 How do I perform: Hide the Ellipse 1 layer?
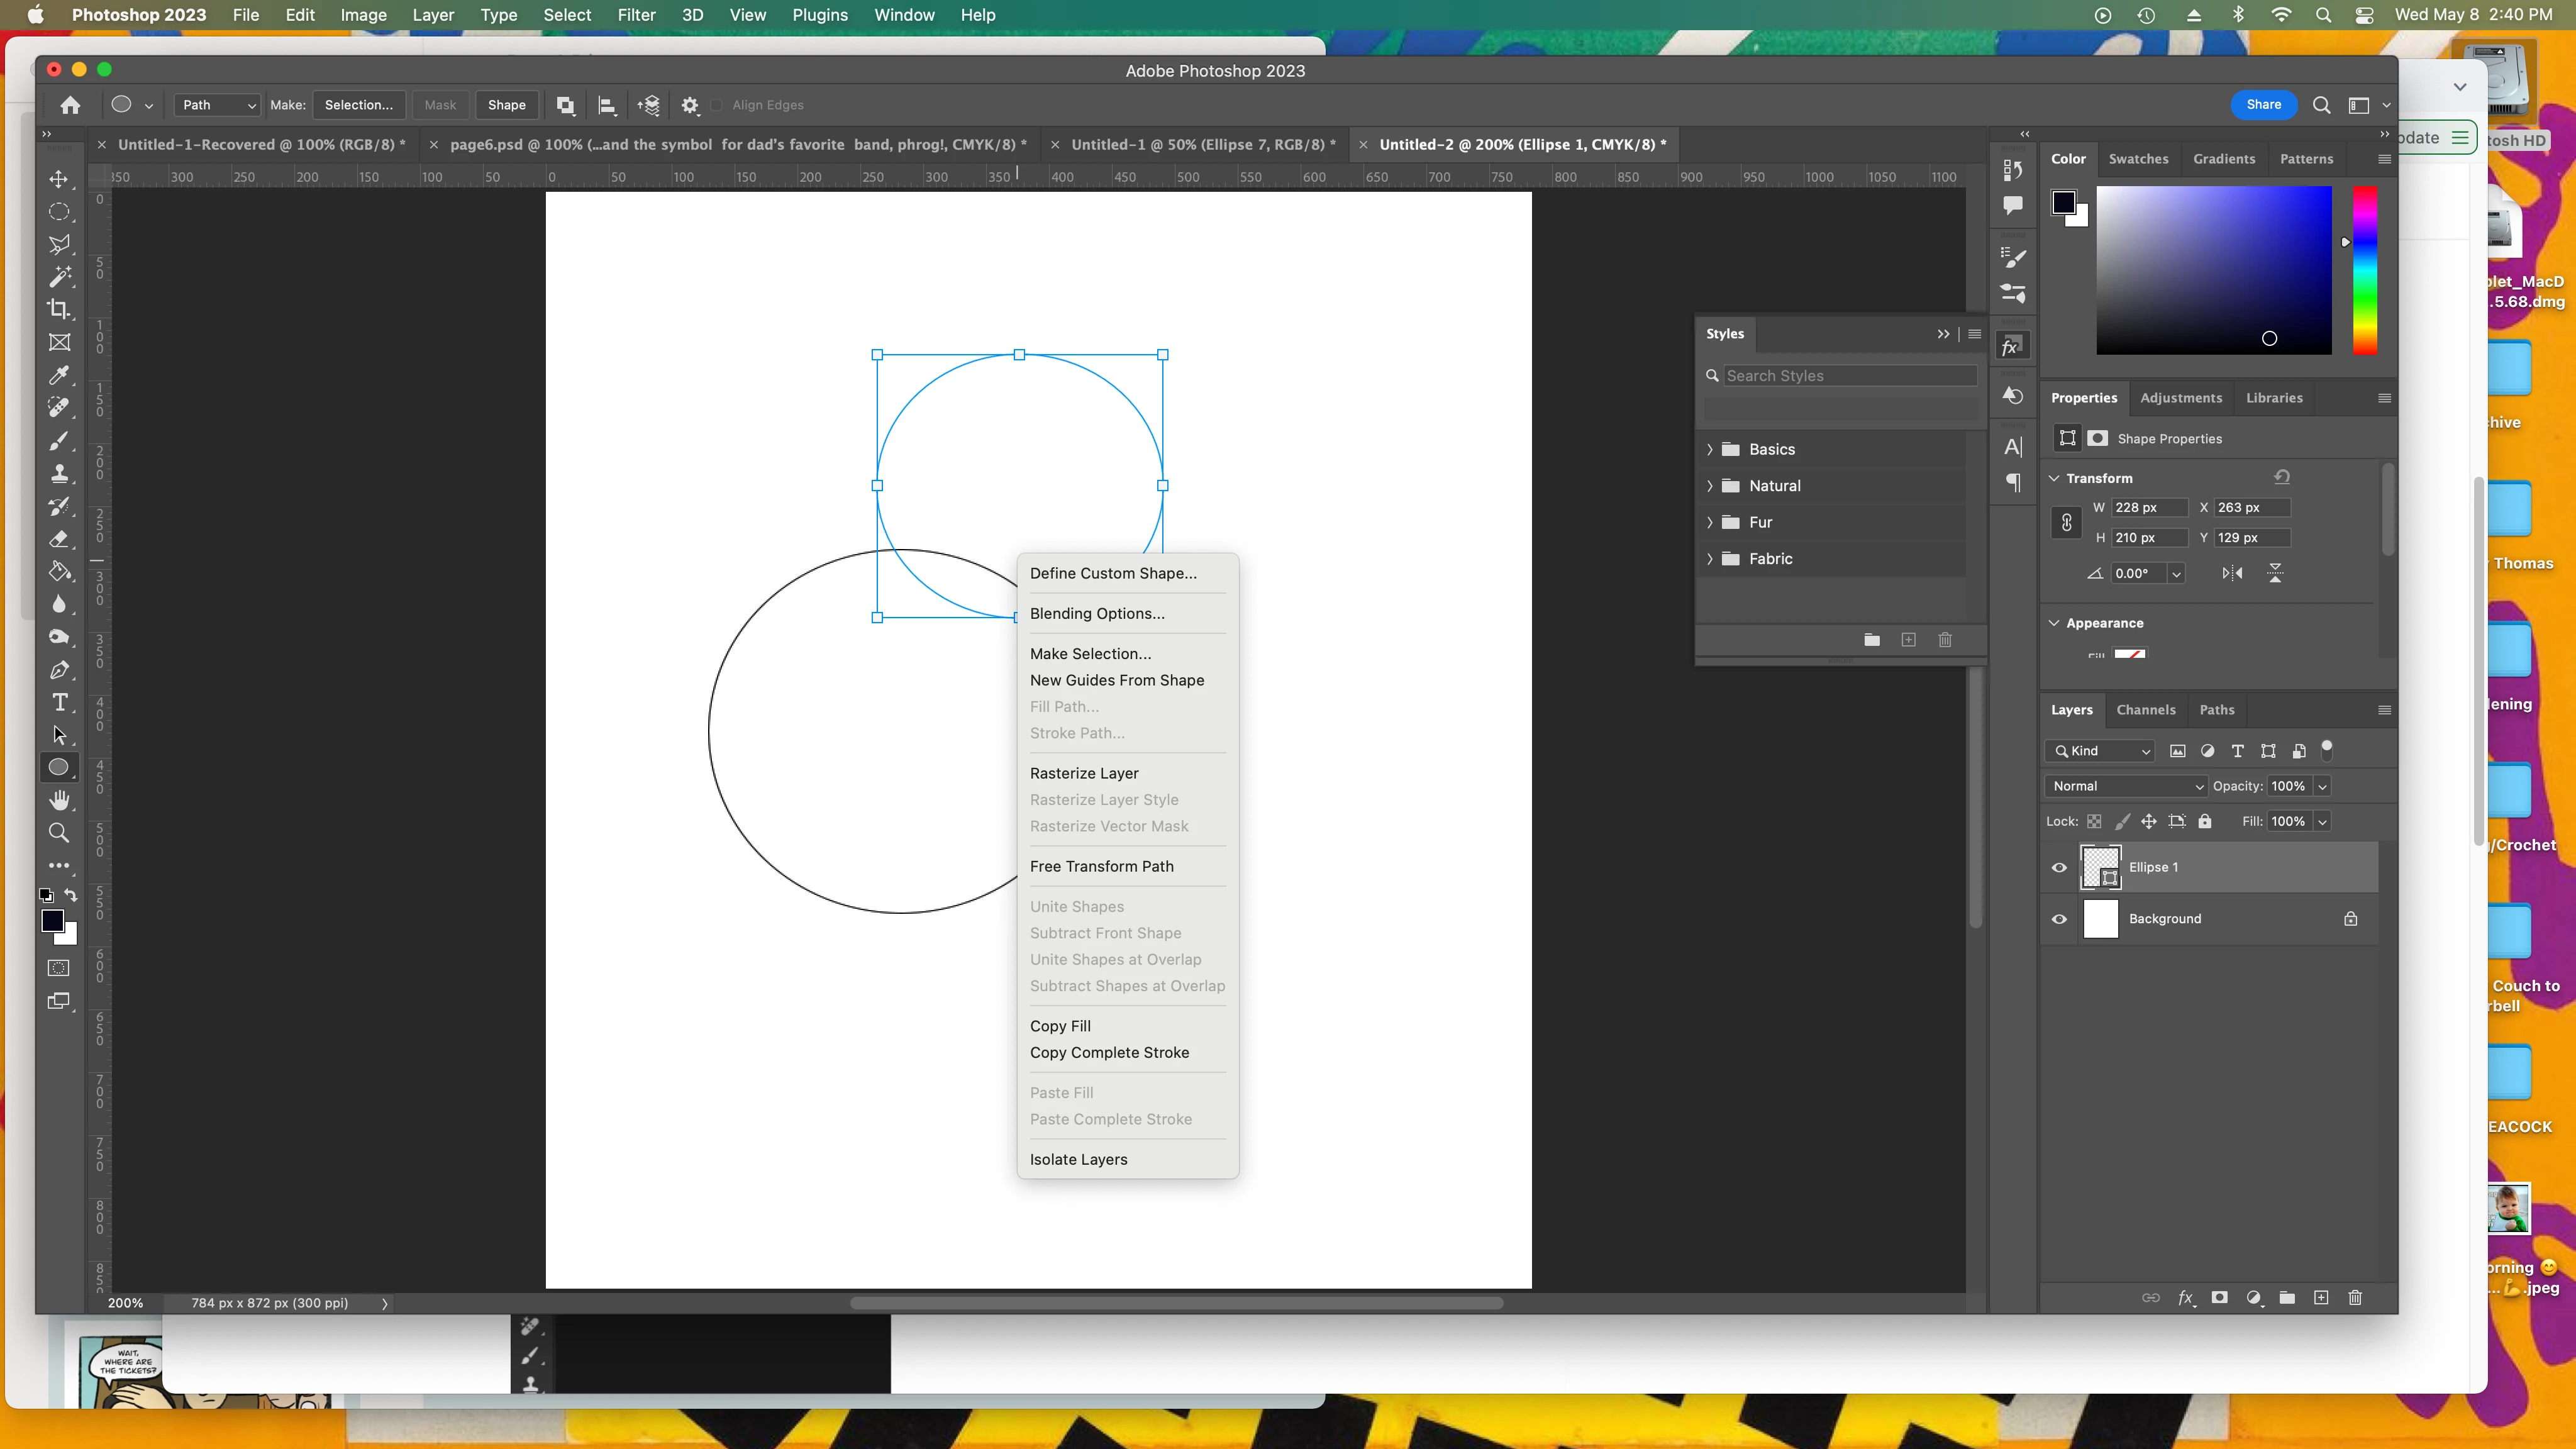click(x=2059, y=868)
